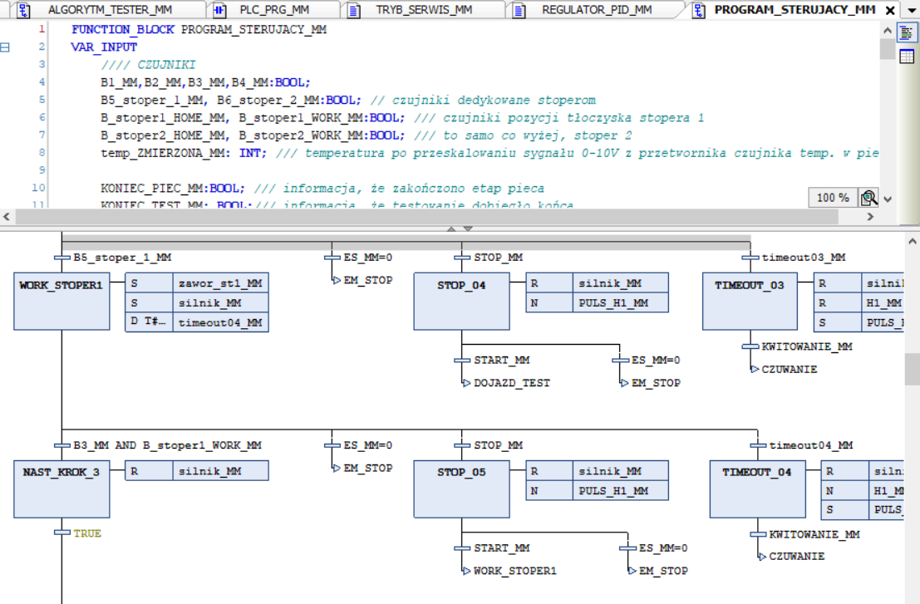Screen dimensions: 920x604
Task: Select the PROGRAM_STERUJACY_MM tab
Action: click(795, 10)
